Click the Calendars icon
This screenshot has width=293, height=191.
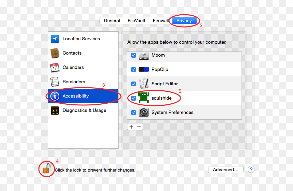tap(55, 68)
